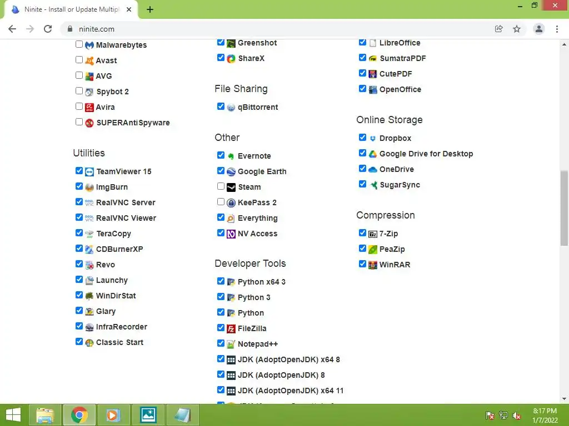Click the Malwarebytes app icon
569x426 pixels.
point(89,45)
